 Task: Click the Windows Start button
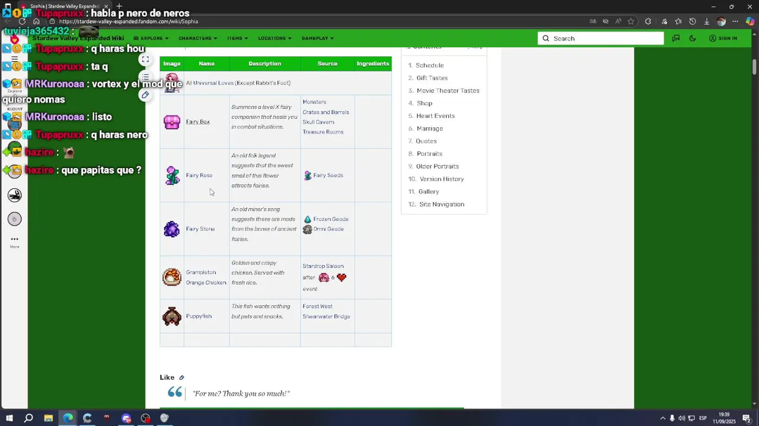(x=9, y=418)
